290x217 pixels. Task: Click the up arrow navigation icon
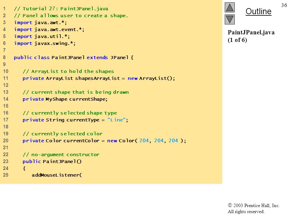230,7
